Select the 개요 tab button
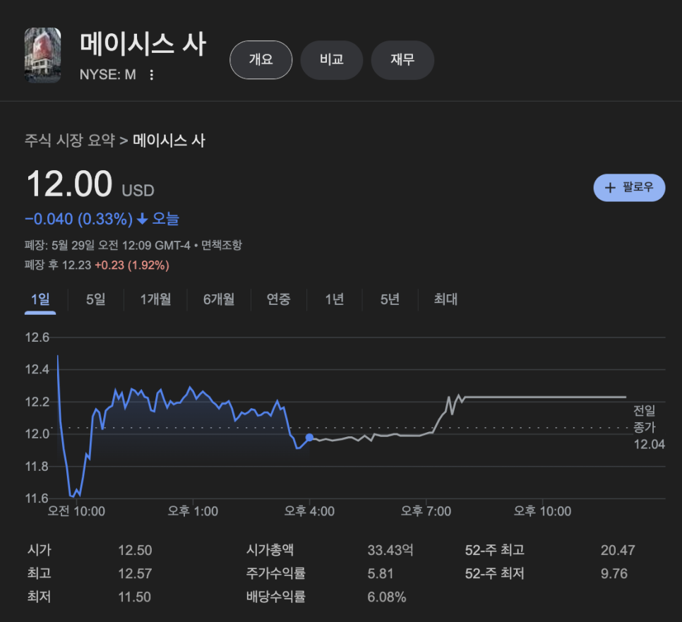Viewport: 682px width, 622px height. [x=261, y=59]
